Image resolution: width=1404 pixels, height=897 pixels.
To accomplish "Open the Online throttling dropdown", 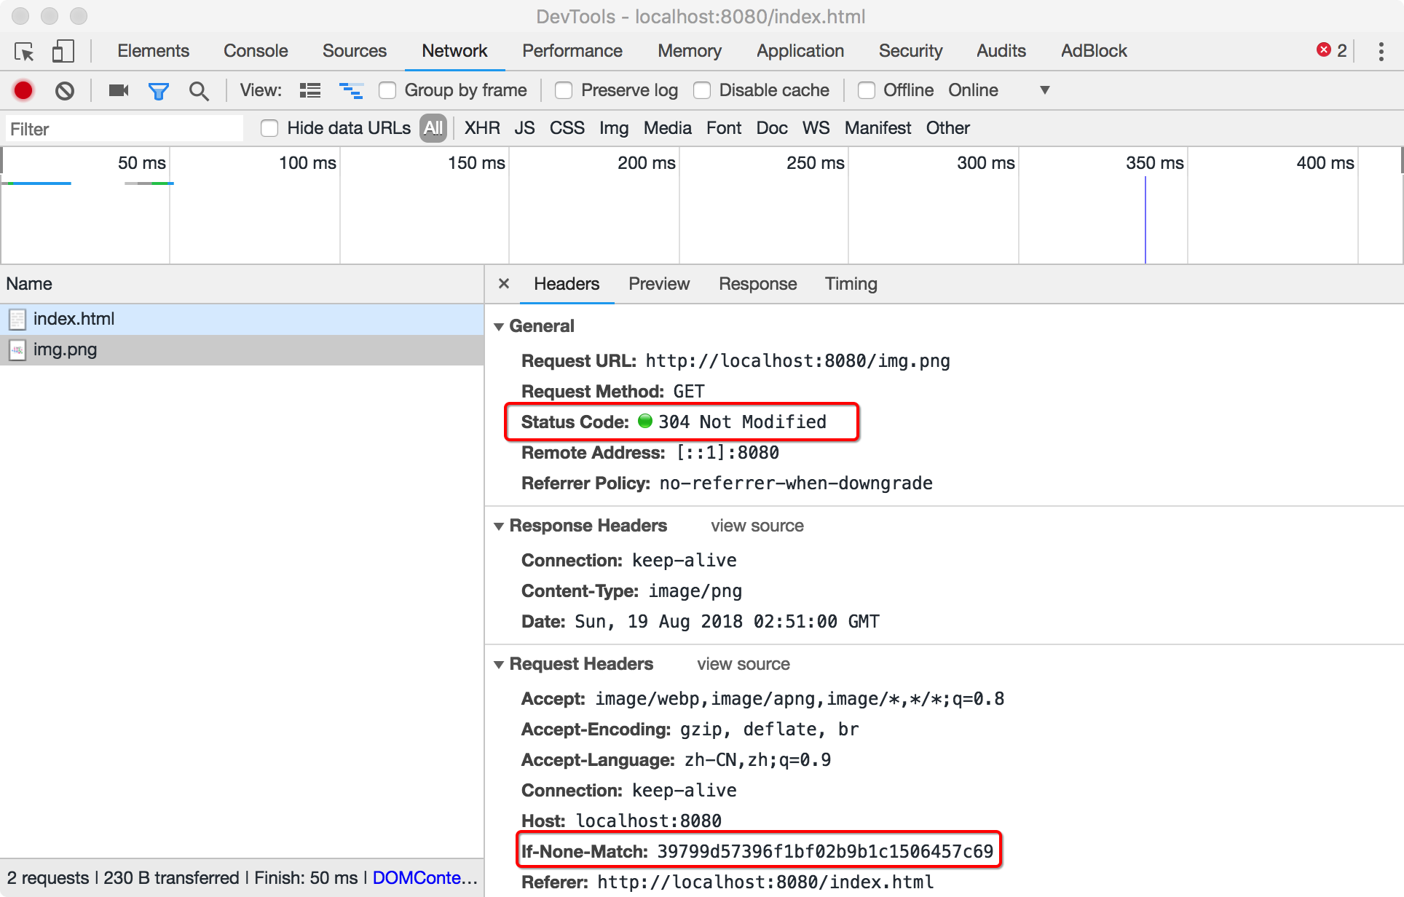I will point(1044,90).
